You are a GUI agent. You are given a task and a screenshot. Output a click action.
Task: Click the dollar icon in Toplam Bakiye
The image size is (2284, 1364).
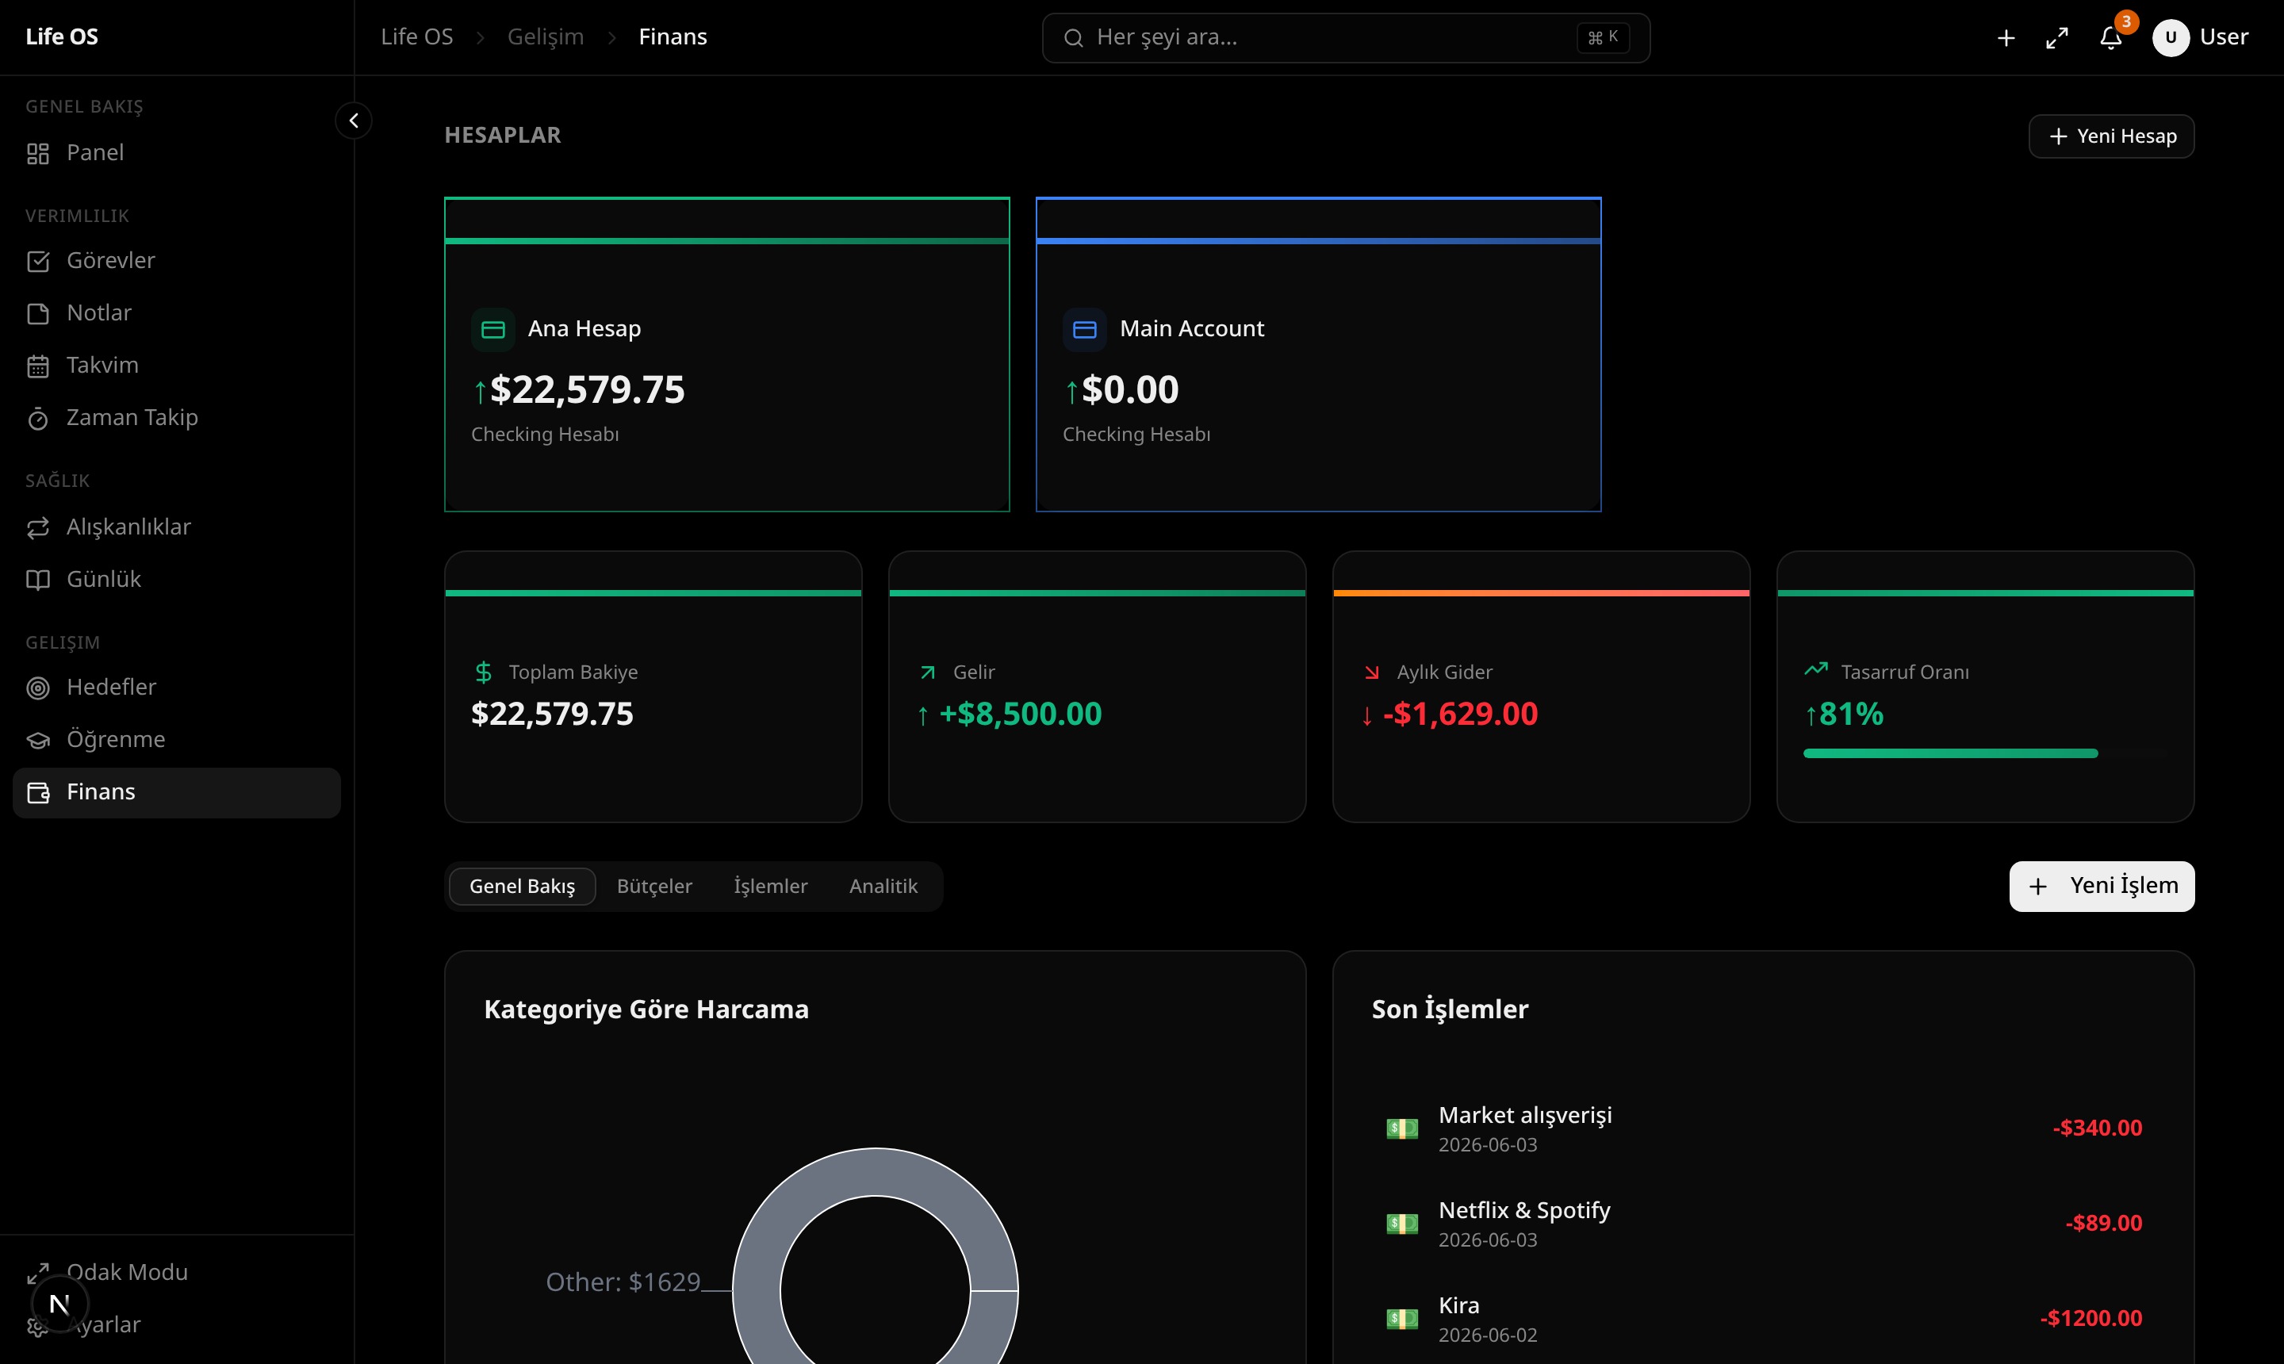484,672
